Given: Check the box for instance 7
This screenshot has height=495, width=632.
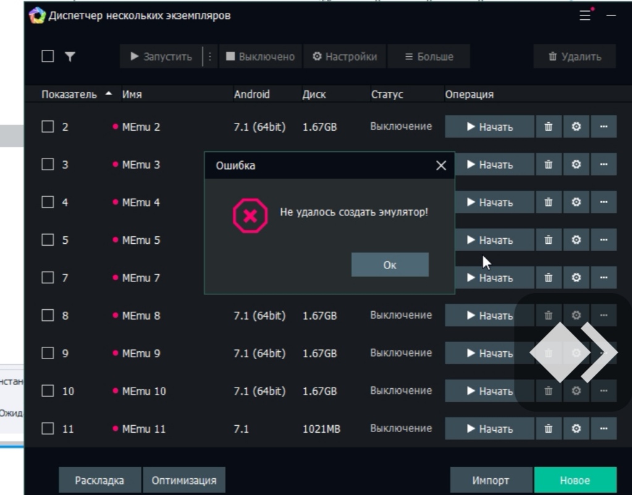Looking at the screenshot, I should coord(48,278).
